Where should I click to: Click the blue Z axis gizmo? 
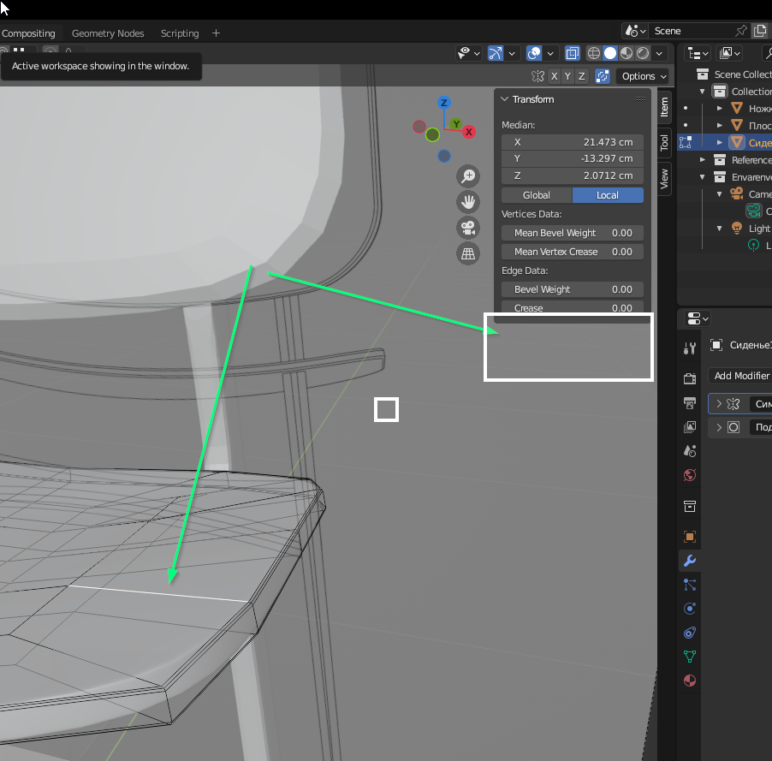pyautogui.click(x=444, y=103)
